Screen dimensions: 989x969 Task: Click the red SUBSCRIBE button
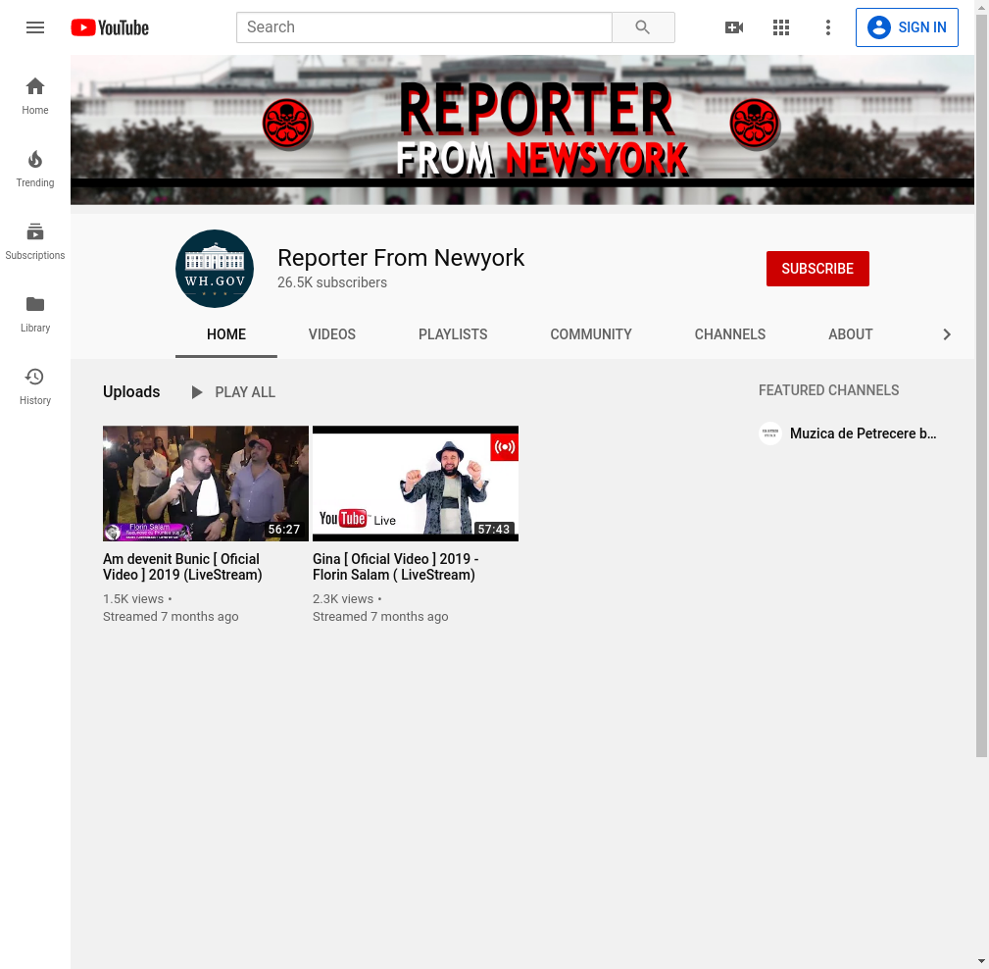click(817, 269)
